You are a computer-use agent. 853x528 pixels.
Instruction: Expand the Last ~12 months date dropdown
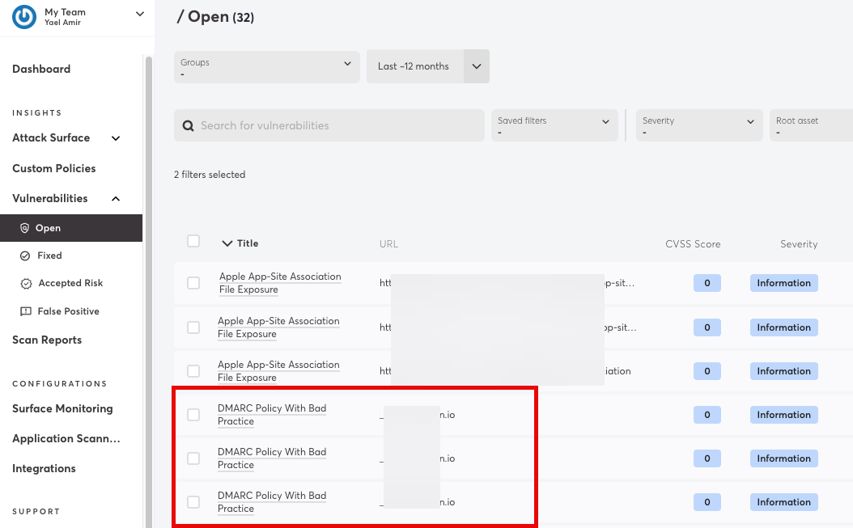coord(476,66)
